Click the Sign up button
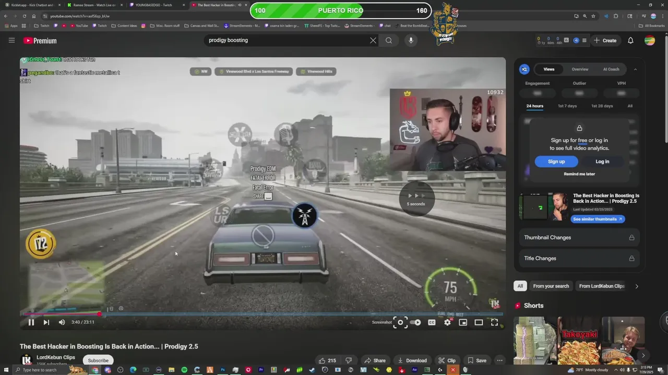Screen dimensions: 668x375 [x=556, y=161]
